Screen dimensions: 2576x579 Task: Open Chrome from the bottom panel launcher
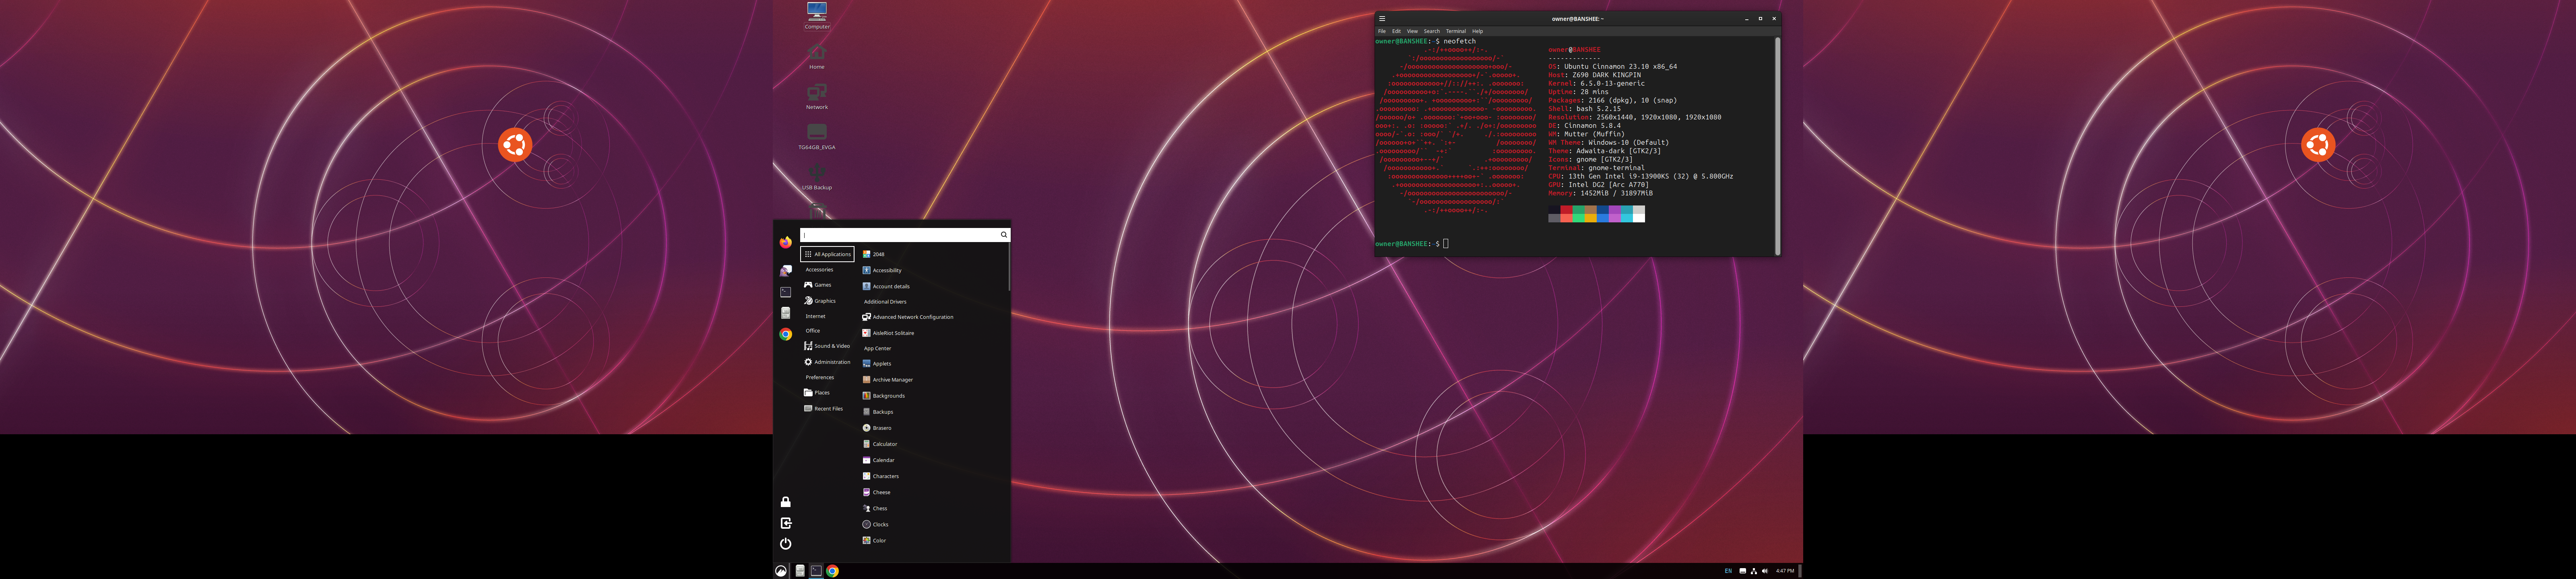tap(832, 571)
